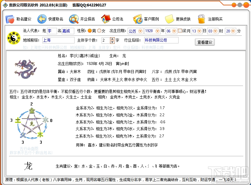Open the 取名建议 menu tab
251x185 pixels.
coord(24,19)
